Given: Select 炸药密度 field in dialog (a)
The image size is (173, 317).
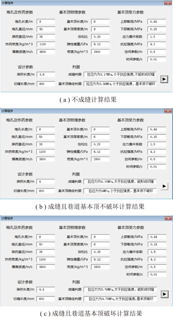Looking at the screenshot, I should point(46,44).
